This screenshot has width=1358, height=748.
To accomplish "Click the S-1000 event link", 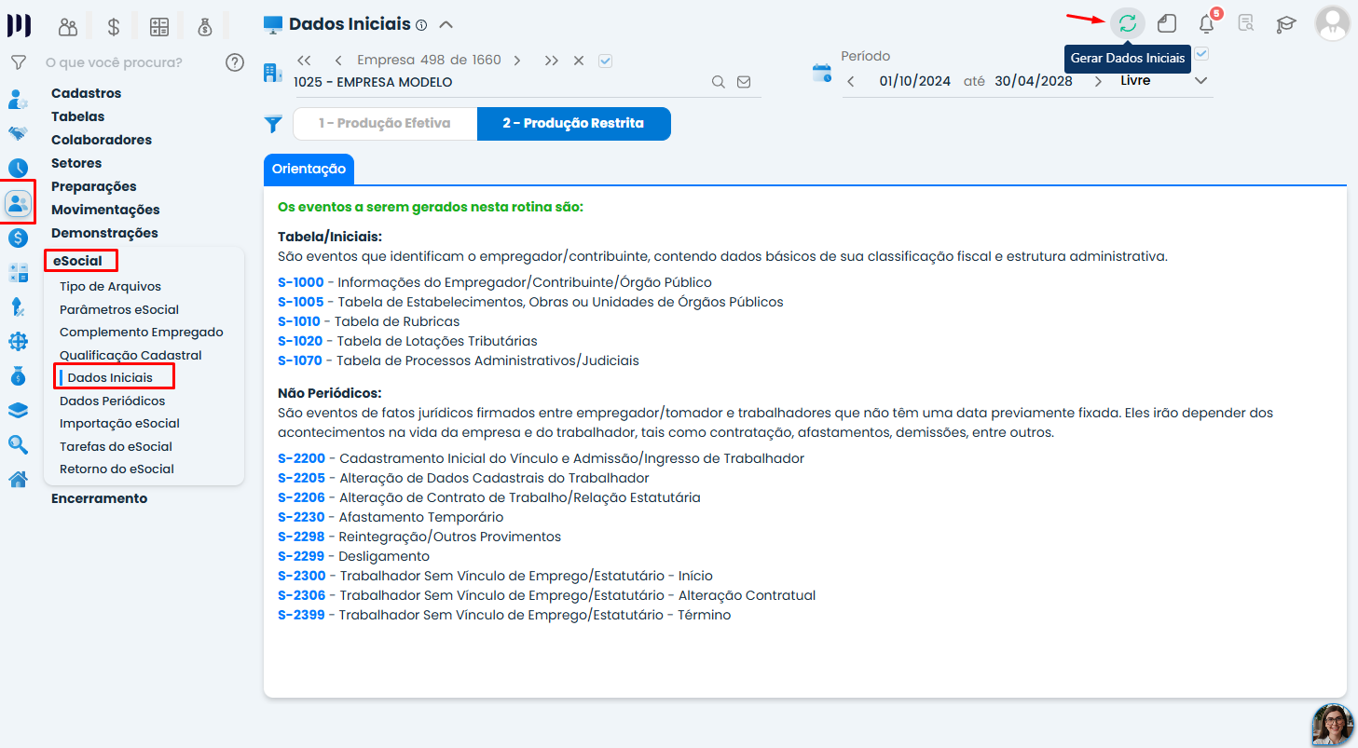I will [x=301, y=282].
